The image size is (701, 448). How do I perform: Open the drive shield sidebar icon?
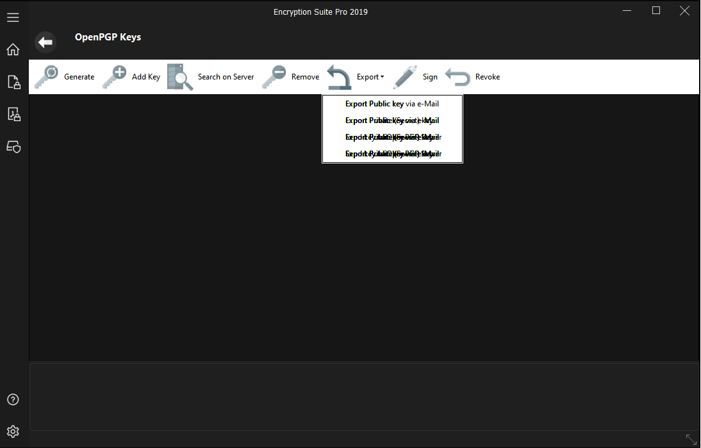(13, 147)
